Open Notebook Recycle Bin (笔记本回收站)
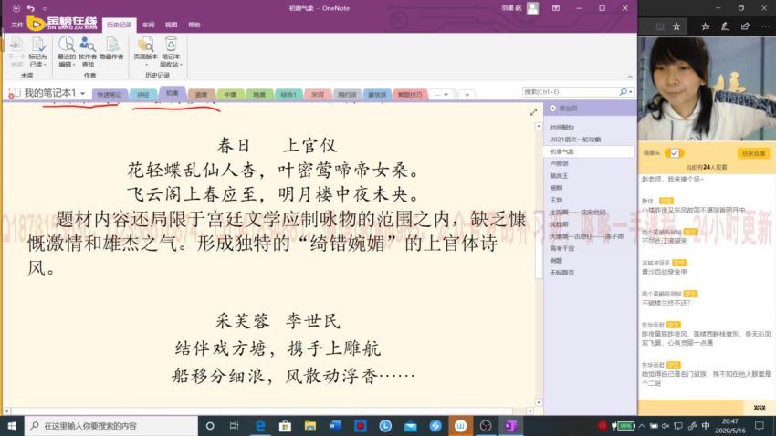776x436 pixels. [170, 48]
